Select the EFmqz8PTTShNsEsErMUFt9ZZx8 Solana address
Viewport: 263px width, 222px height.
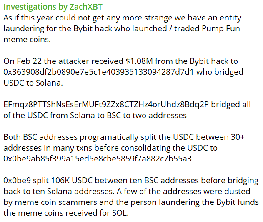(x=106, y=104)
